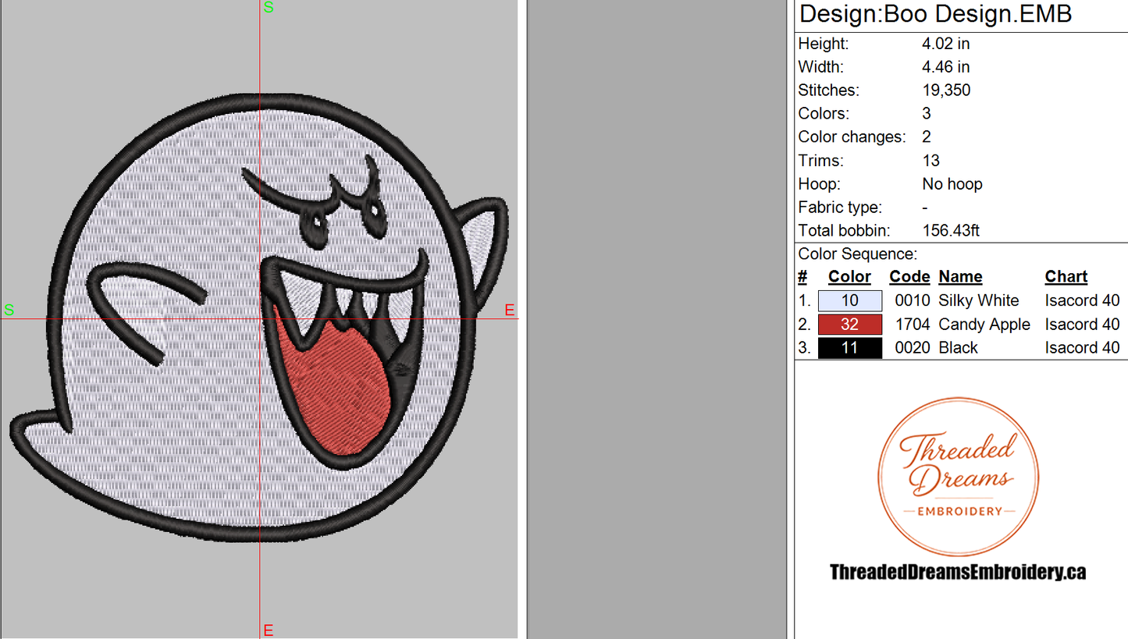The image size is (1128, 639).
Task: Click the 'Total bobbin:' label
Action: (842, 231)
